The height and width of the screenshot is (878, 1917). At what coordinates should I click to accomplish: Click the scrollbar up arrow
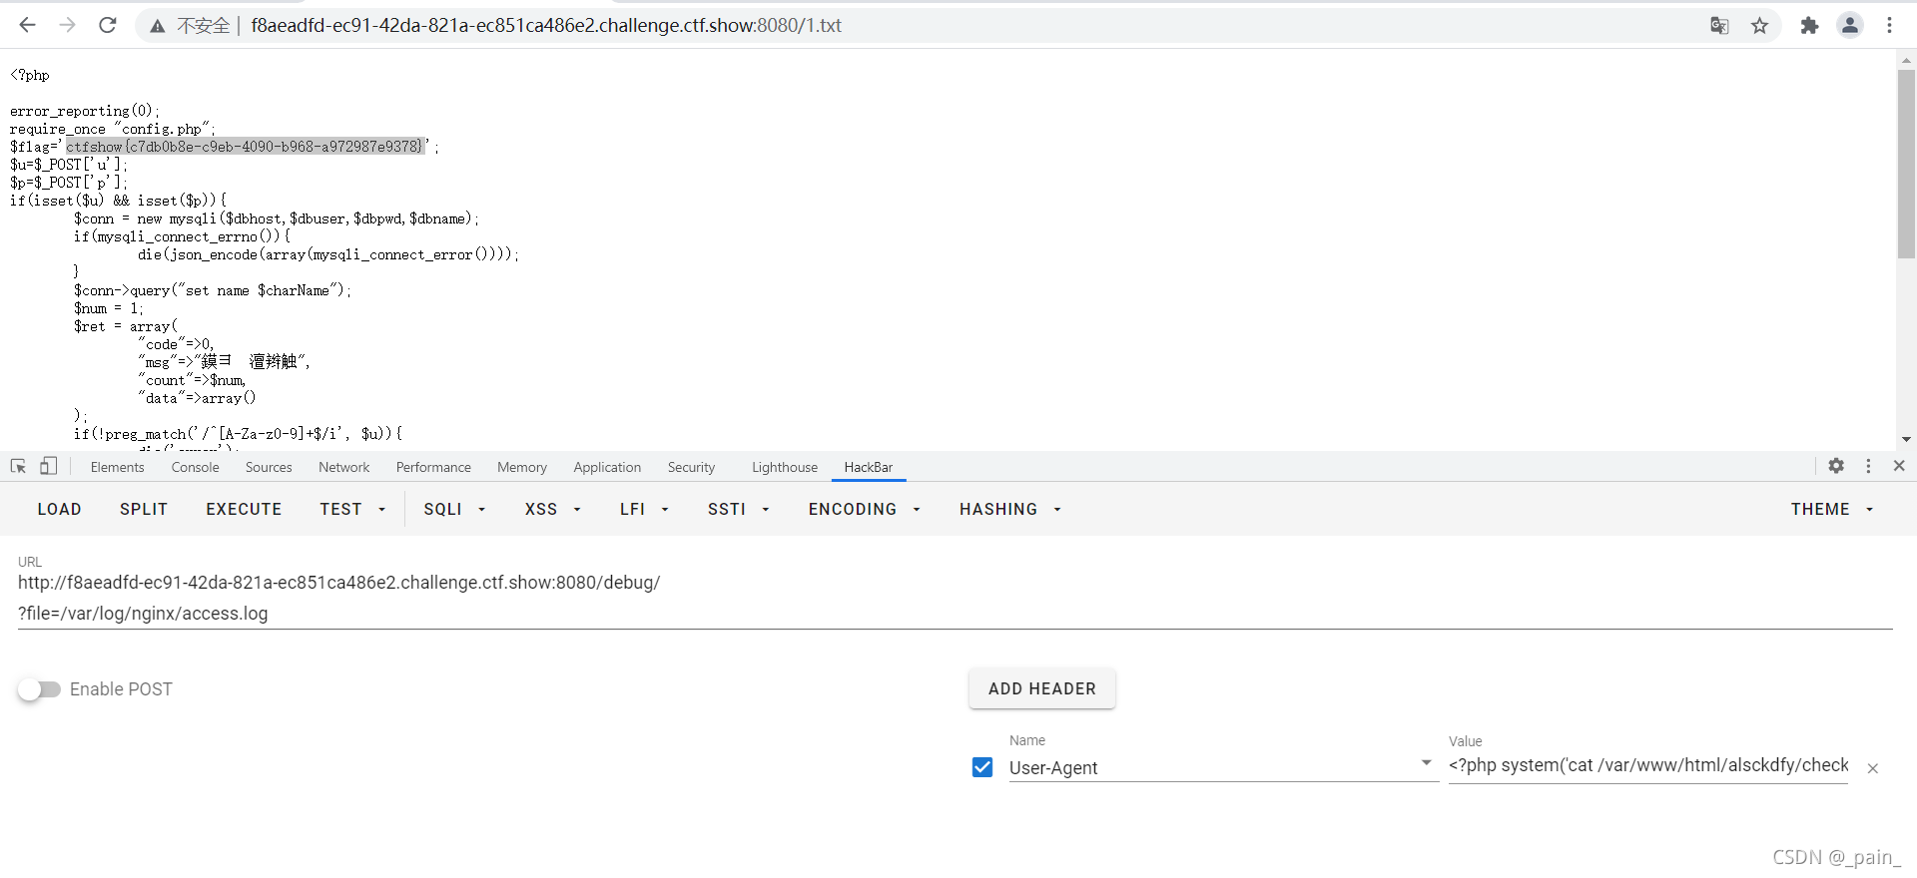(x=1906, y=60)
